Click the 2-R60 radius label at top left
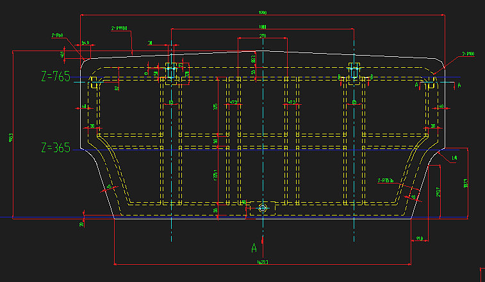The width and height of the screenshot is (485, 282). click(x=58, y=36)
